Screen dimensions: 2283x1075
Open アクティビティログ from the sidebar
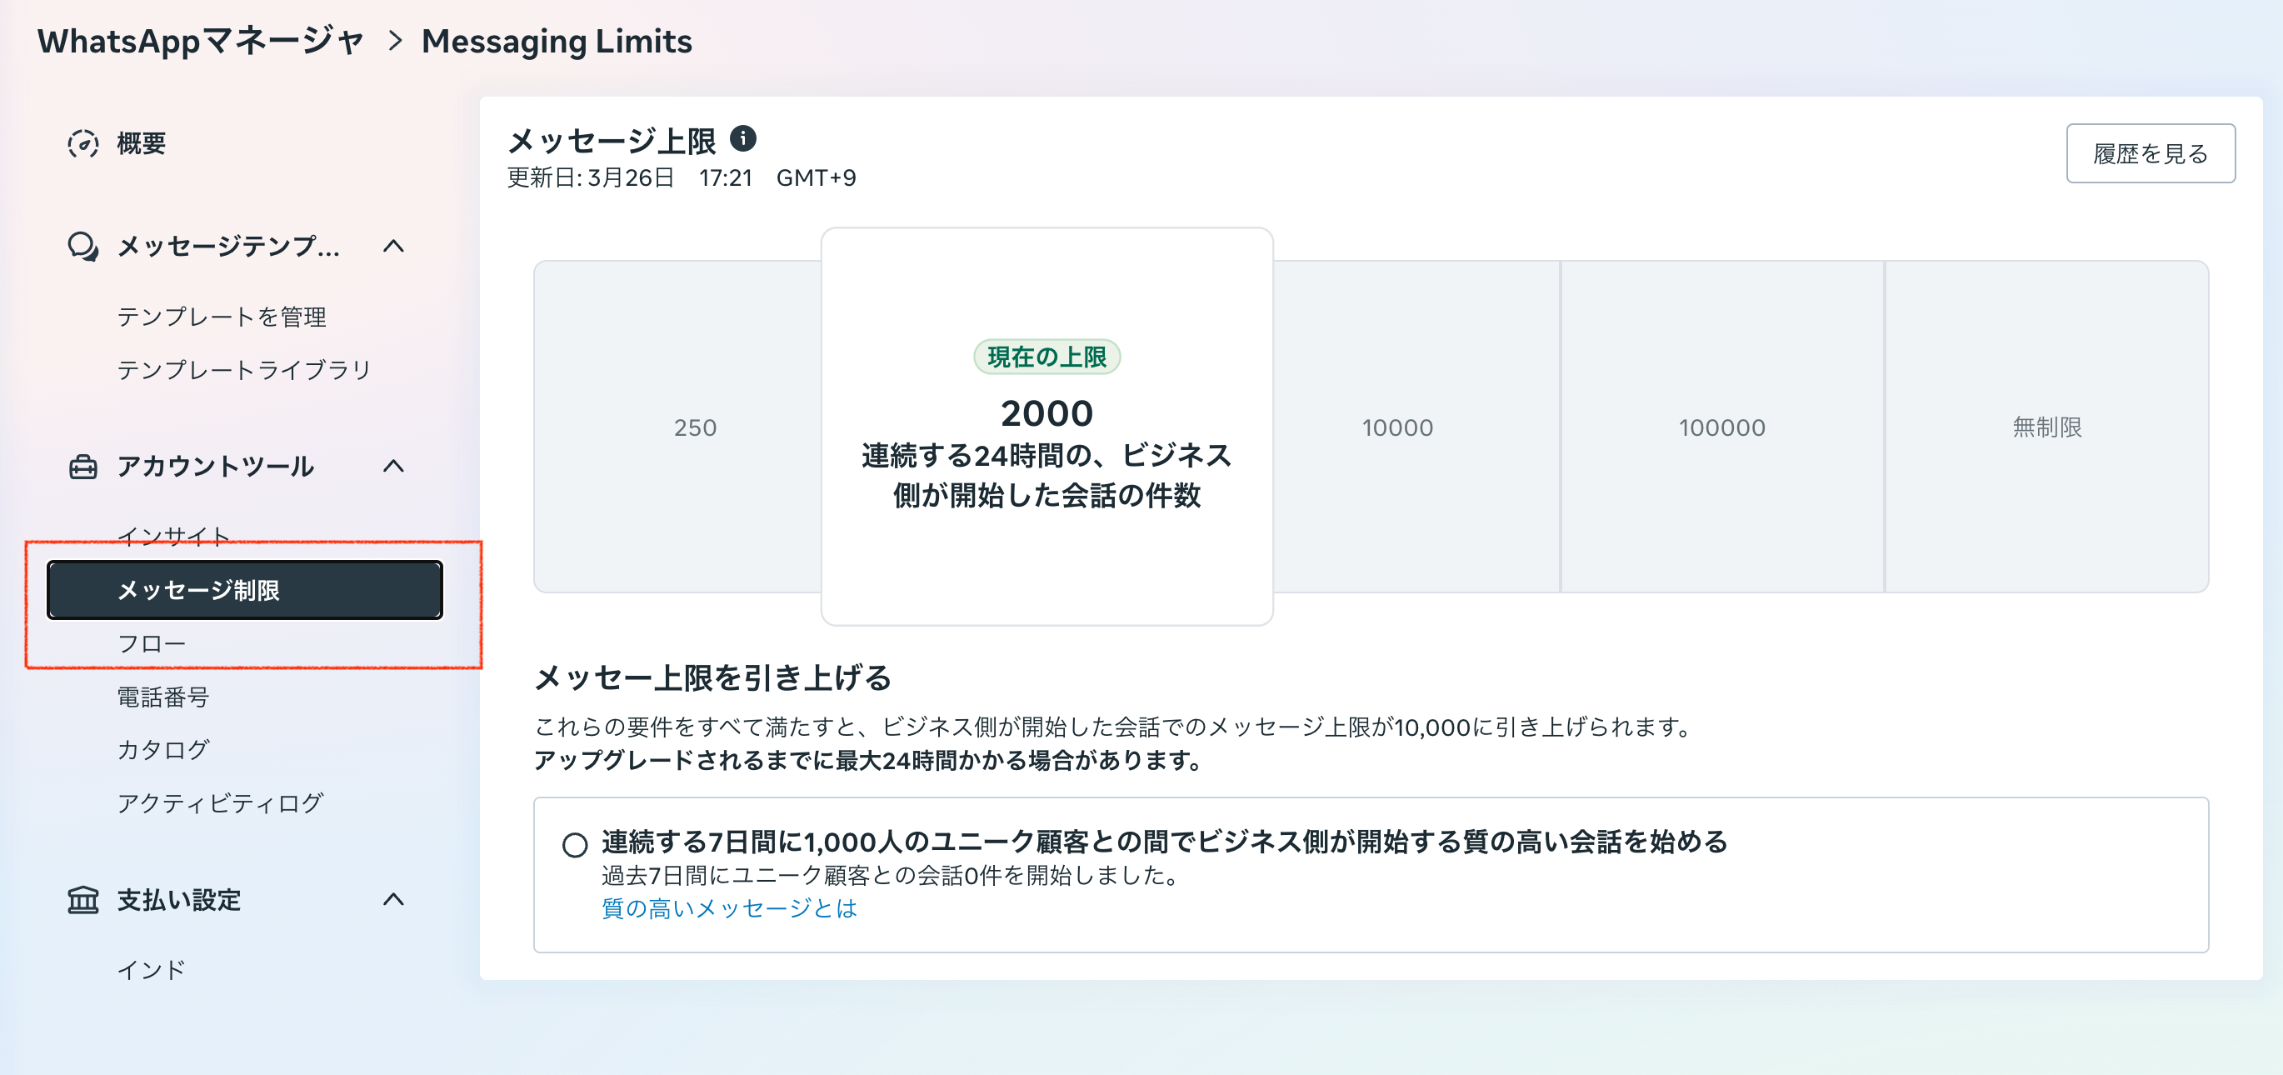click(x=221, y=803)
